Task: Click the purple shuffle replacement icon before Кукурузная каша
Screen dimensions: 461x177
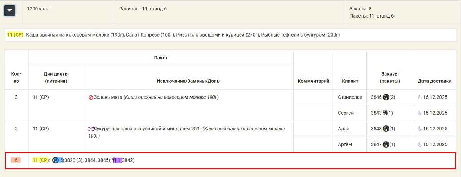Action: click(x=91, y=129)
